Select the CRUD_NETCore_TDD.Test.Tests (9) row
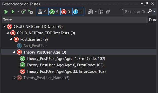 79,33
